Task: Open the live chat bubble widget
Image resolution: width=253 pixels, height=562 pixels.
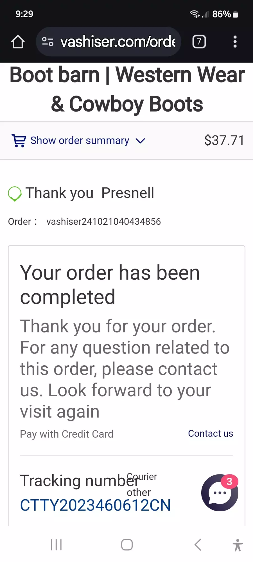Action: click(x=220, y=493)
